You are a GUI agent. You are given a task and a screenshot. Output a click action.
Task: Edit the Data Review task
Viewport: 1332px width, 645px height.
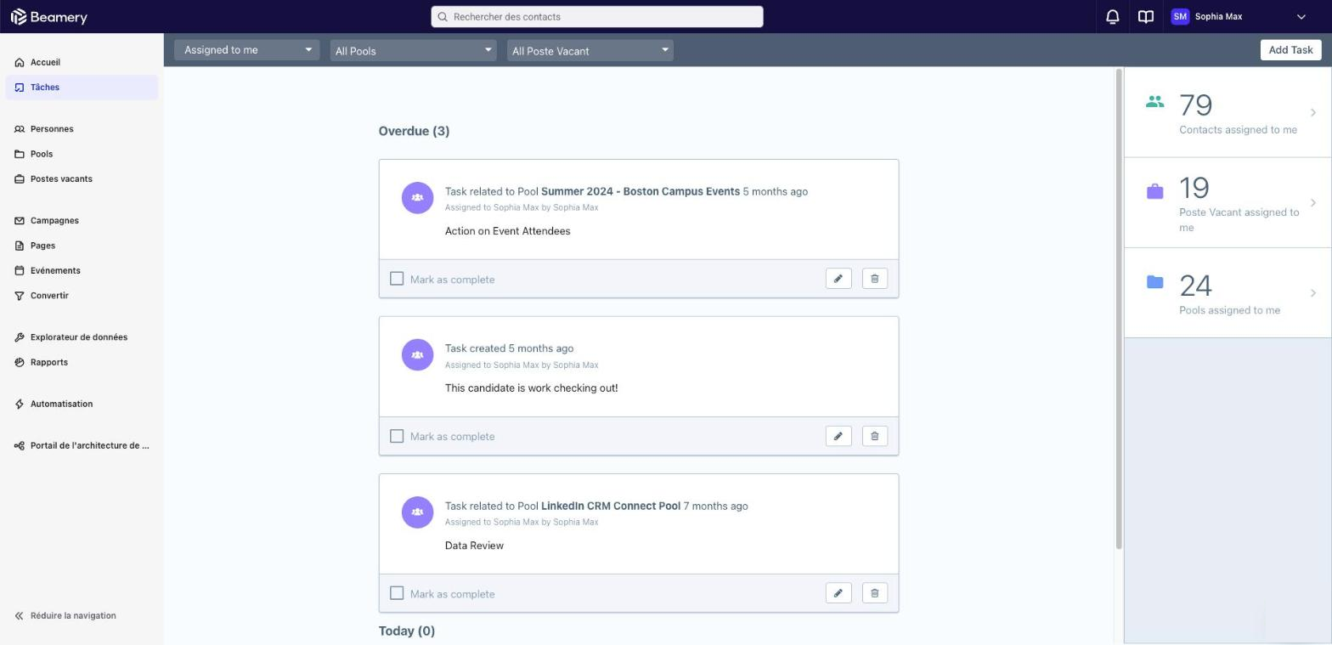click(838, 593)
